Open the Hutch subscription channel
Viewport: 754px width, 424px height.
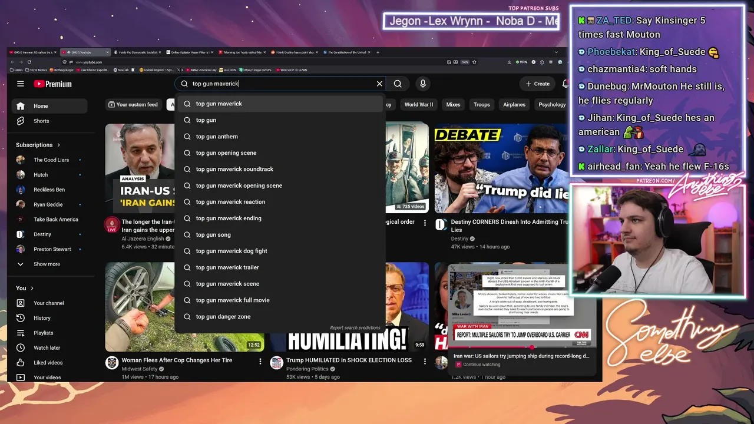click(49, 175)
